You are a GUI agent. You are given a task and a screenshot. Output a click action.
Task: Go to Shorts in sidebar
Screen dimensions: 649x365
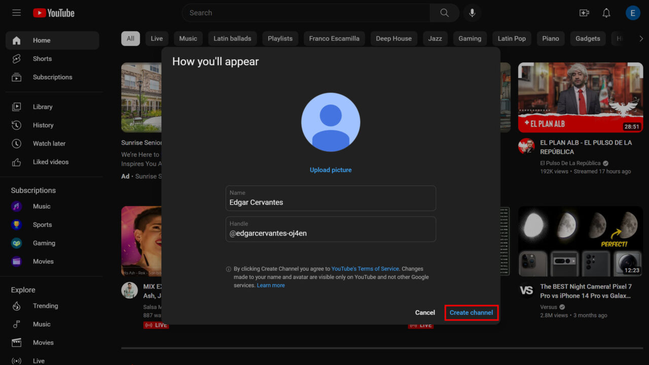point(42,59)
